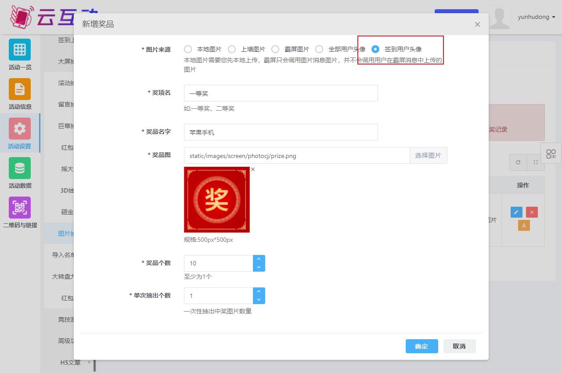Decrease 单次抽出个数 with down arrow

coord(259,300)
